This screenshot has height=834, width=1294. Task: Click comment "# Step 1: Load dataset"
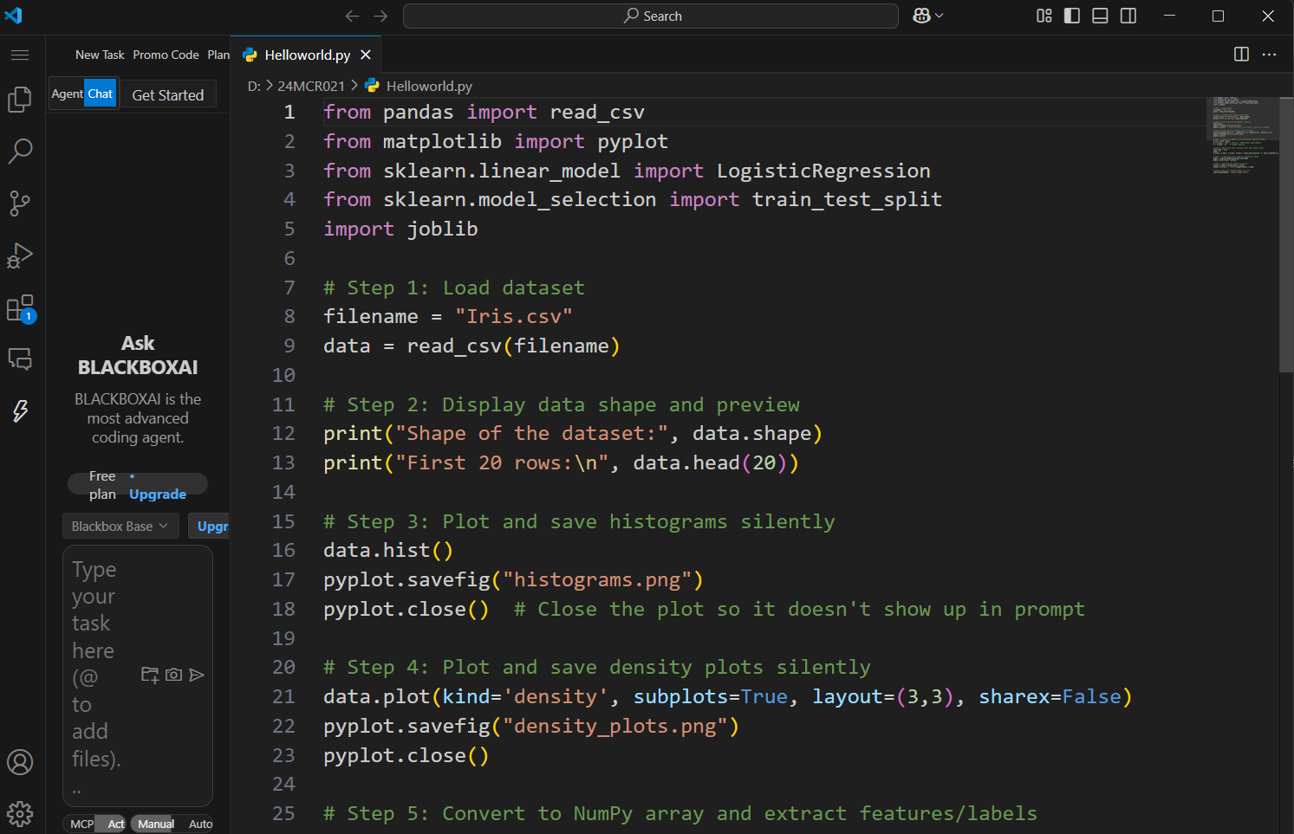454,288
